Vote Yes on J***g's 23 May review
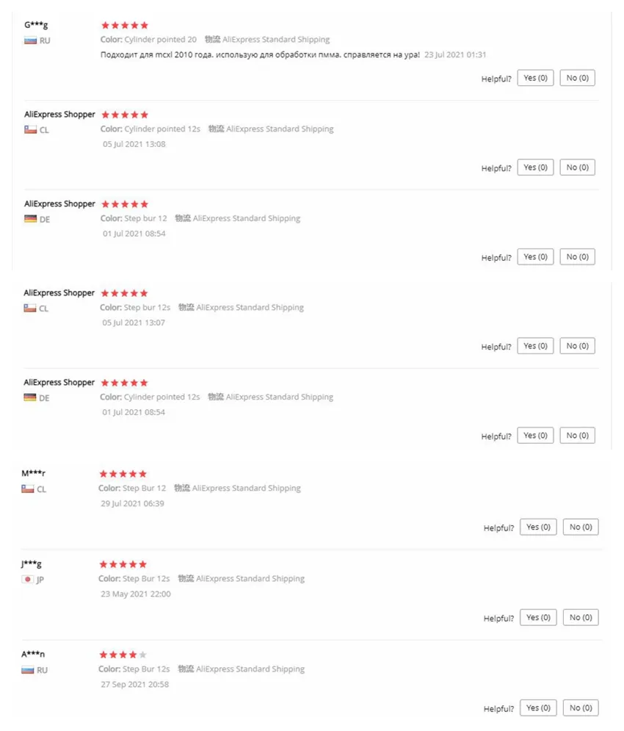Screen dimensions: 624x731 538,617
